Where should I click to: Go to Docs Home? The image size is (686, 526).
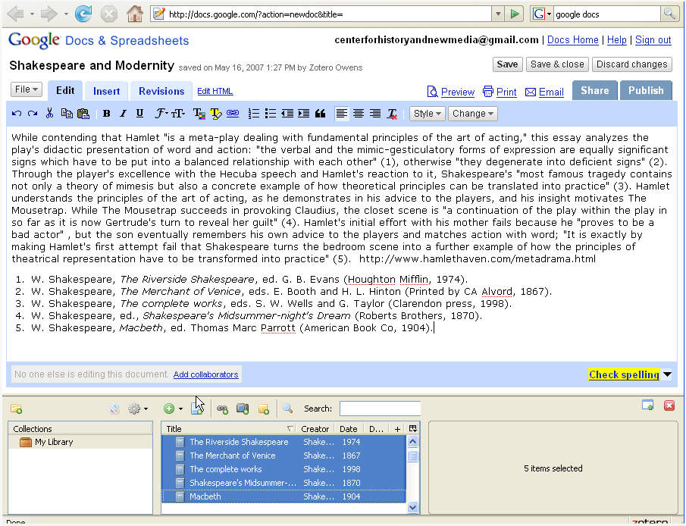point(573,40)
